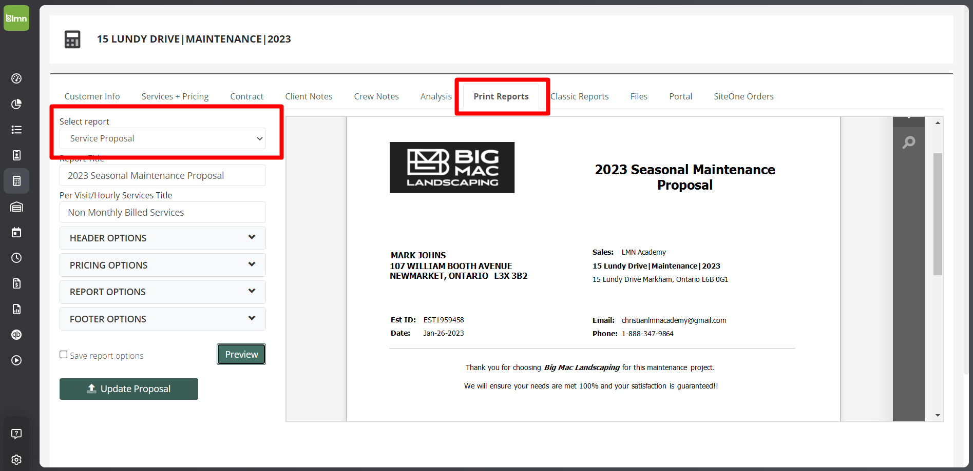Open the list icon in sidebar
973x471 pixels.
[16, 130]
